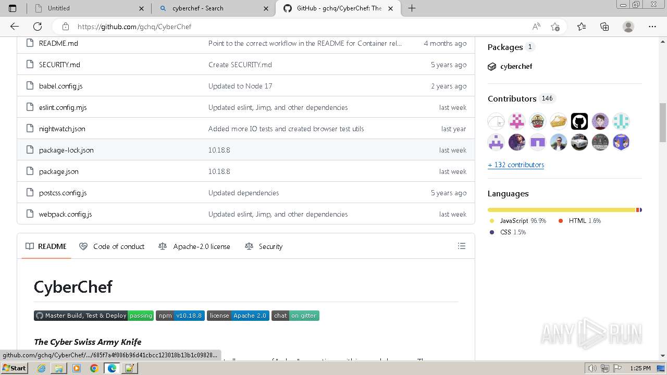The width and height of the screenshot is (667, 375).
Task: Open the Contributors heading link
Action: pyautogui.click(x=512, y=98)
